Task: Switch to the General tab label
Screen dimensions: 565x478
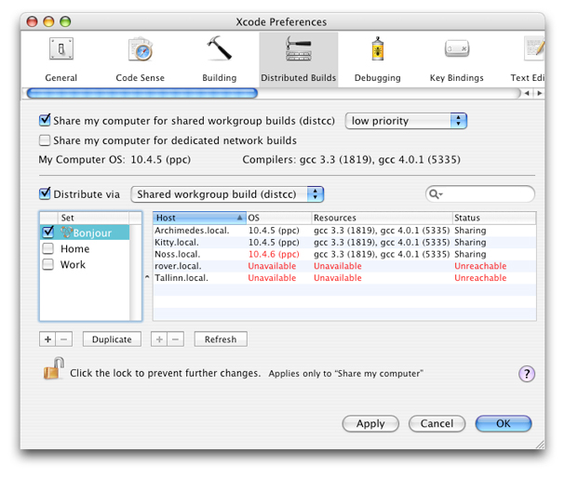Action: 61,78
